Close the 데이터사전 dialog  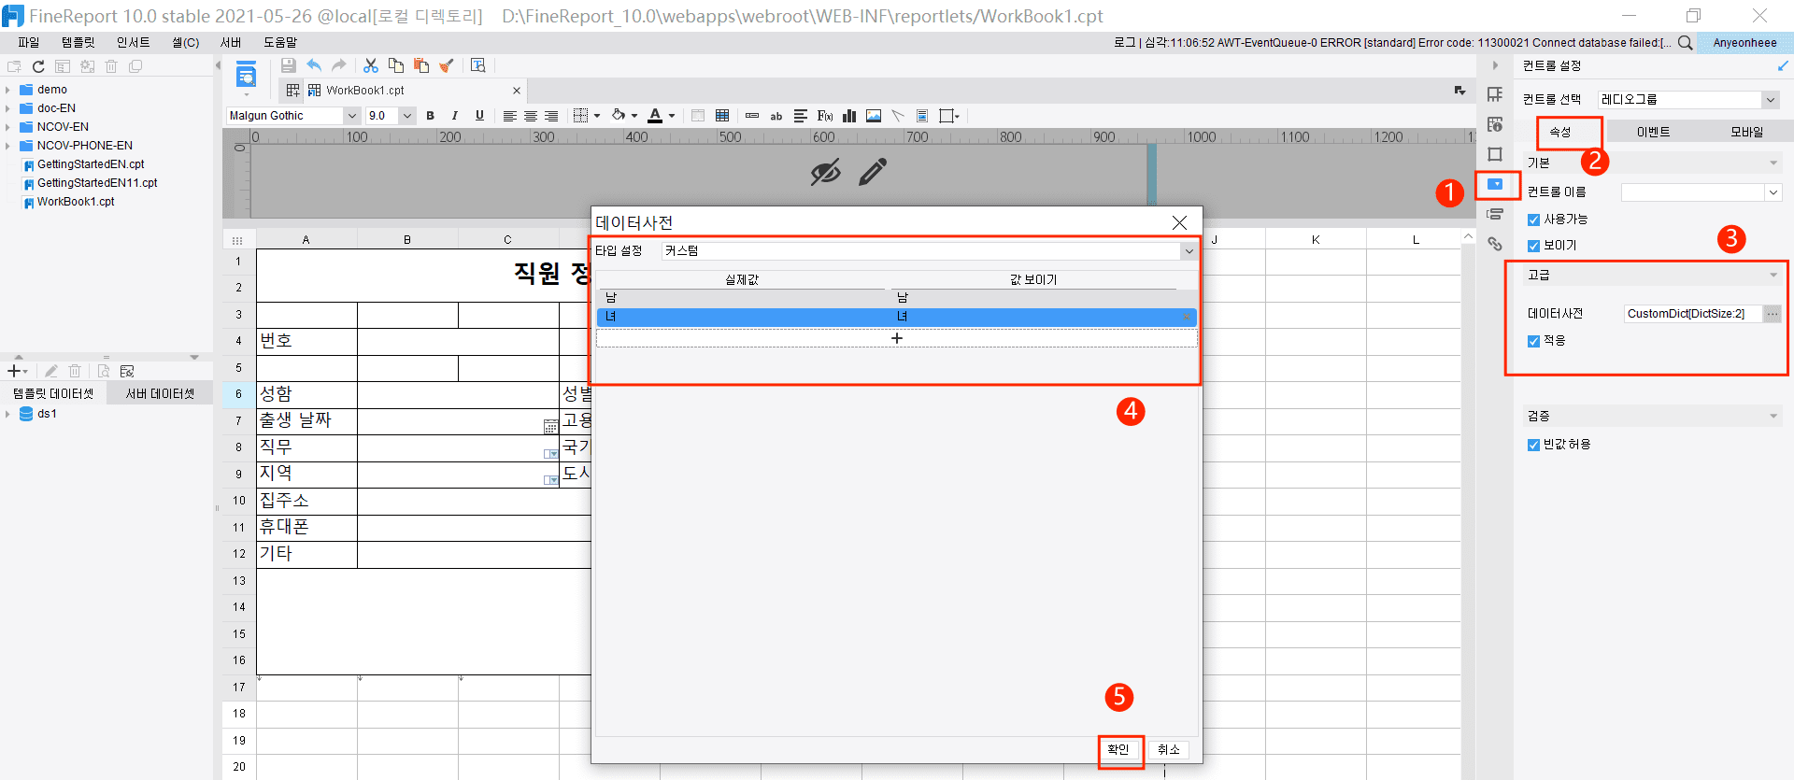[x=1180, y=222]
